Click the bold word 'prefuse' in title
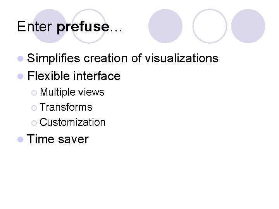This screenshot has height=209, width=279. click(x=83, y=27)
